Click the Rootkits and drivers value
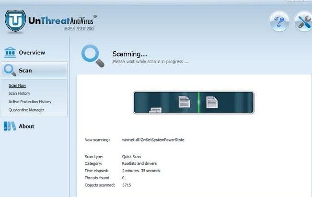The image size is (312, 197). coord(139,163)
